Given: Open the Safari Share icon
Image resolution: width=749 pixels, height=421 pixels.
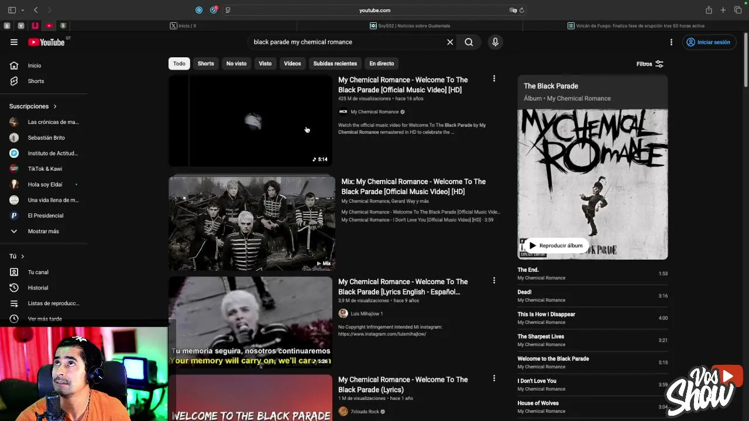Looking at the screenshot, I should pos(709,10).
